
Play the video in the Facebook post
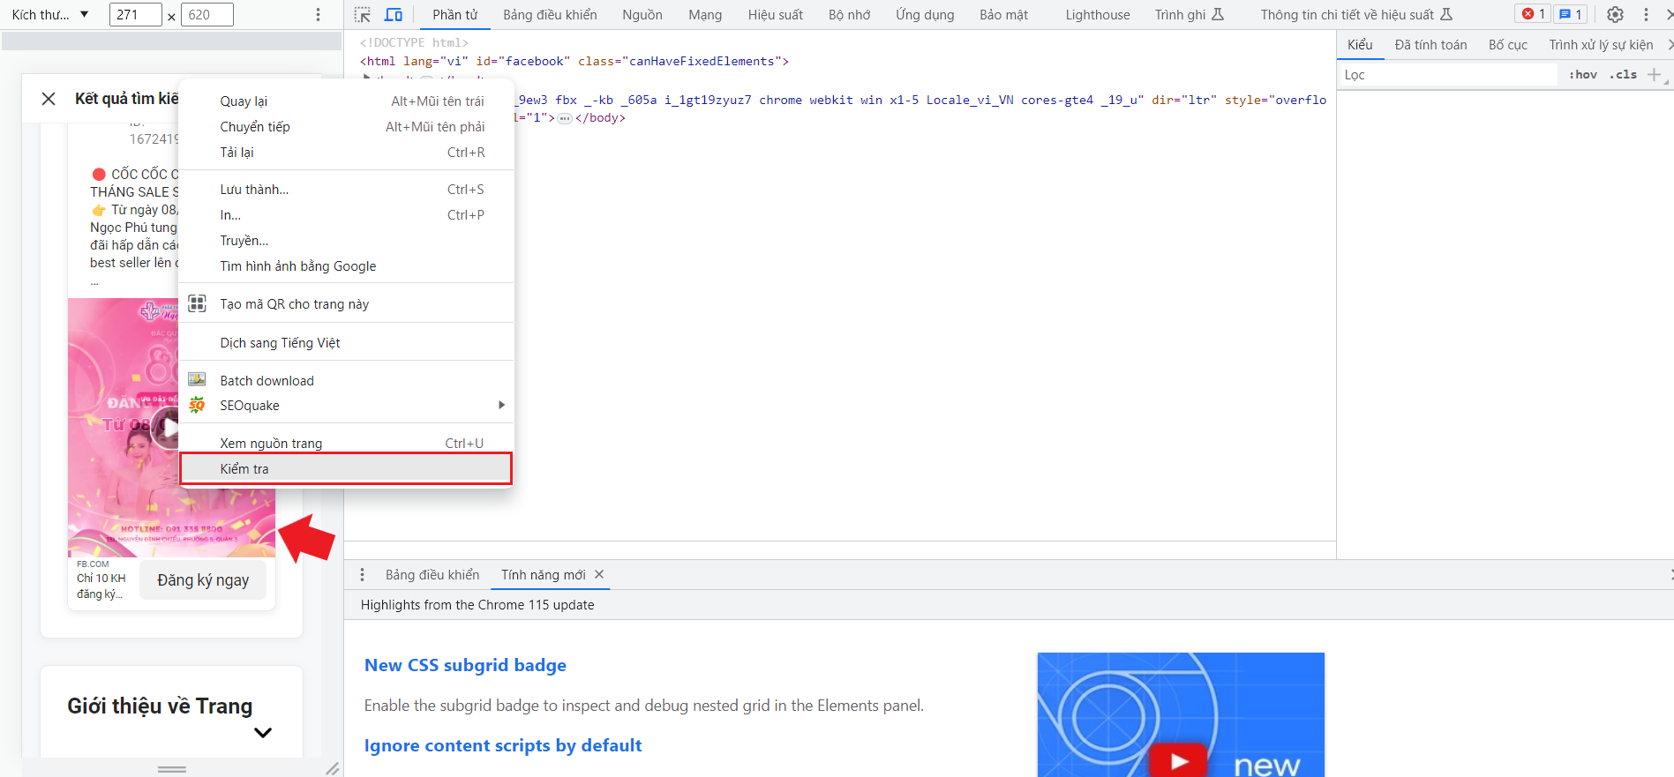click(x=167, y=430)
